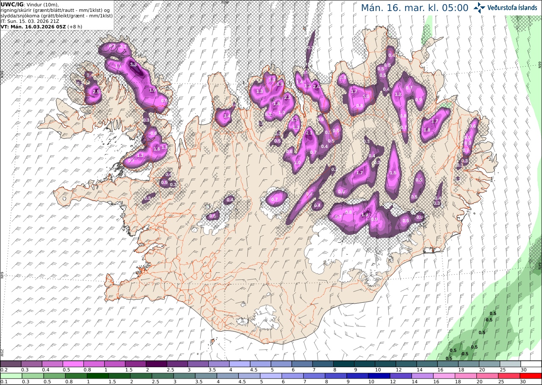Click the slydda/snjókoma legend description line
The image size is (542, 385).
click(57, 16)
